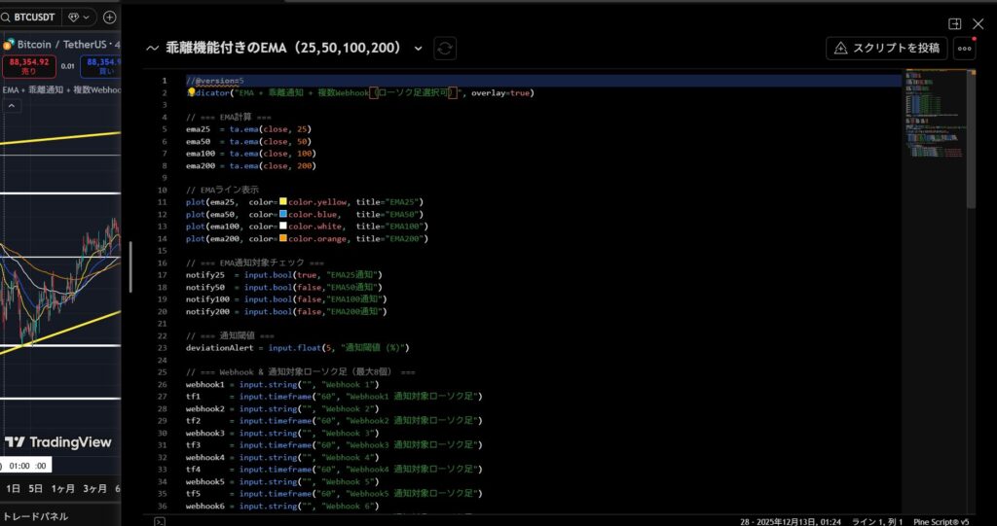Open the three-dots more options menu
Viewport: 997px width, 526px height.
[x=965, y=48]
